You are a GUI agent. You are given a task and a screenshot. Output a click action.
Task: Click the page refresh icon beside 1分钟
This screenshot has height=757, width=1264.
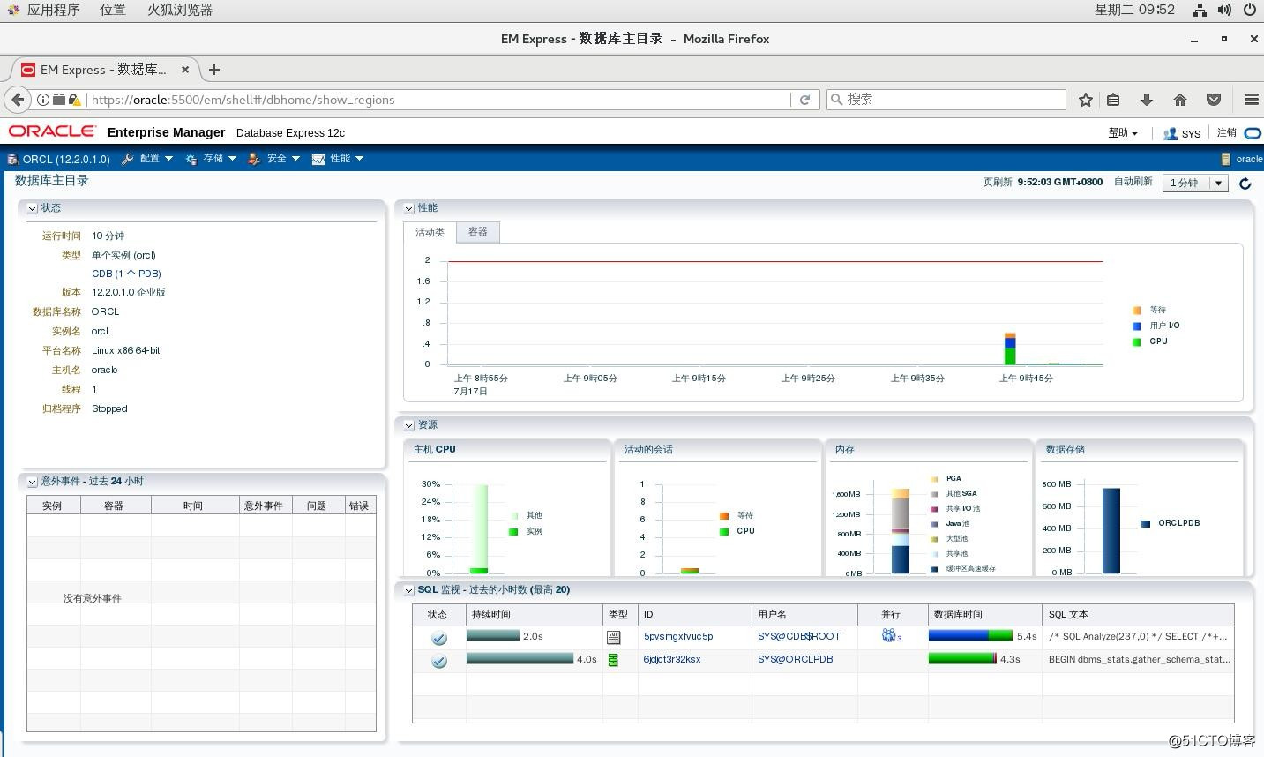[1245, 184]
